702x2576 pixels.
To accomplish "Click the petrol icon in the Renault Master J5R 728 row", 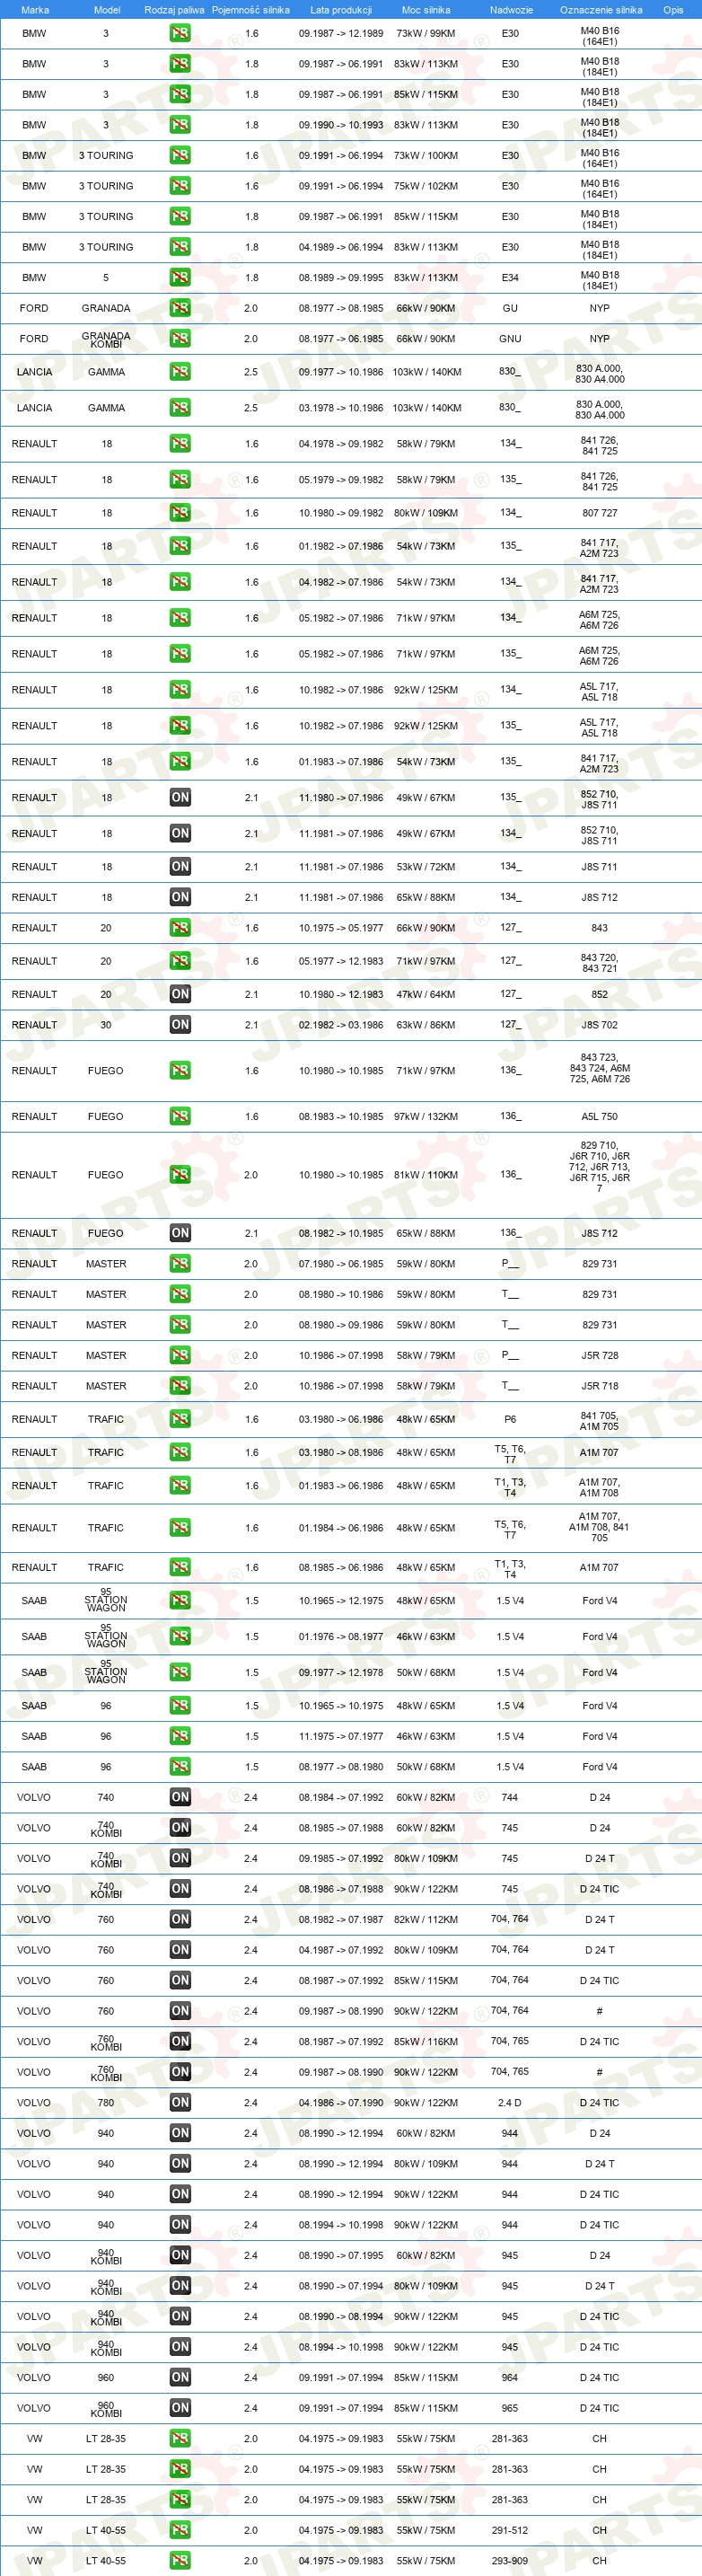I will click(x=180, y=1355).
